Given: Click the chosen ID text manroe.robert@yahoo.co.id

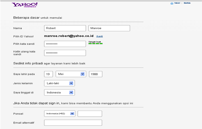Looking at the screenshot, I should (x=69, y=36).
